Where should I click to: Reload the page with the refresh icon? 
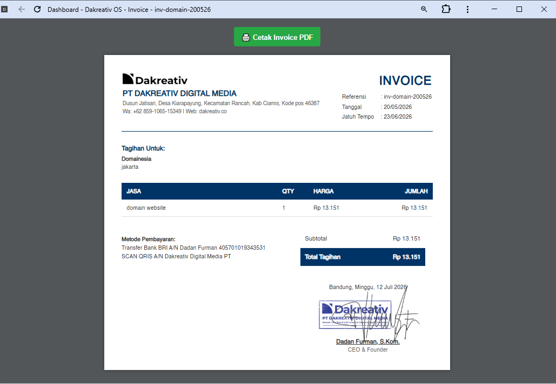coord(37,9)
